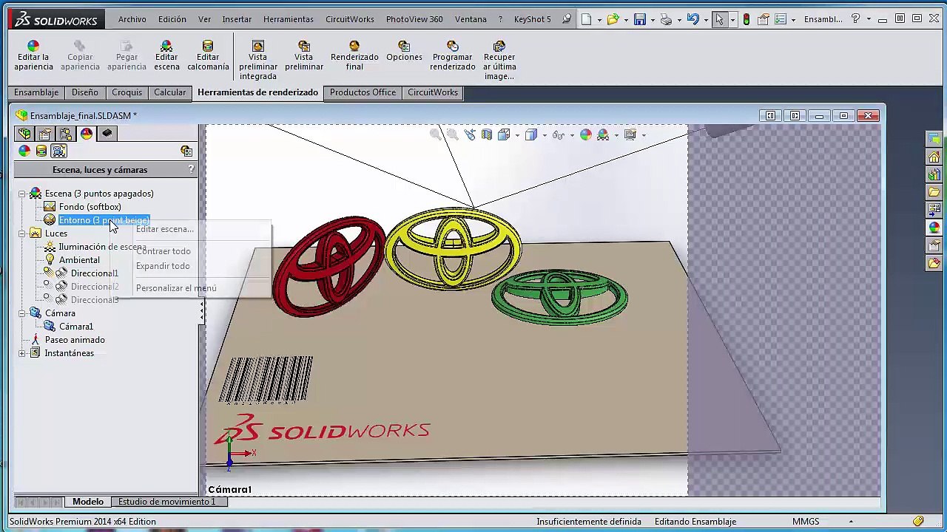Switch to the PropertyManager panel tab
947x532 pixels.
pyautogui.click(x=45, y=134)
